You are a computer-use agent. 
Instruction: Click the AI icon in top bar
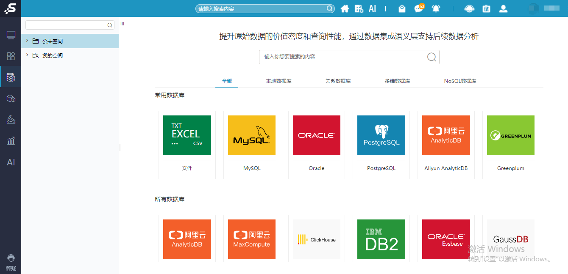(372, 8)
